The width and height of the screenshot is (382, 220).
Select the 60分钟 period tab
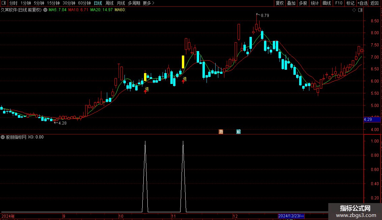pos(85,3)
